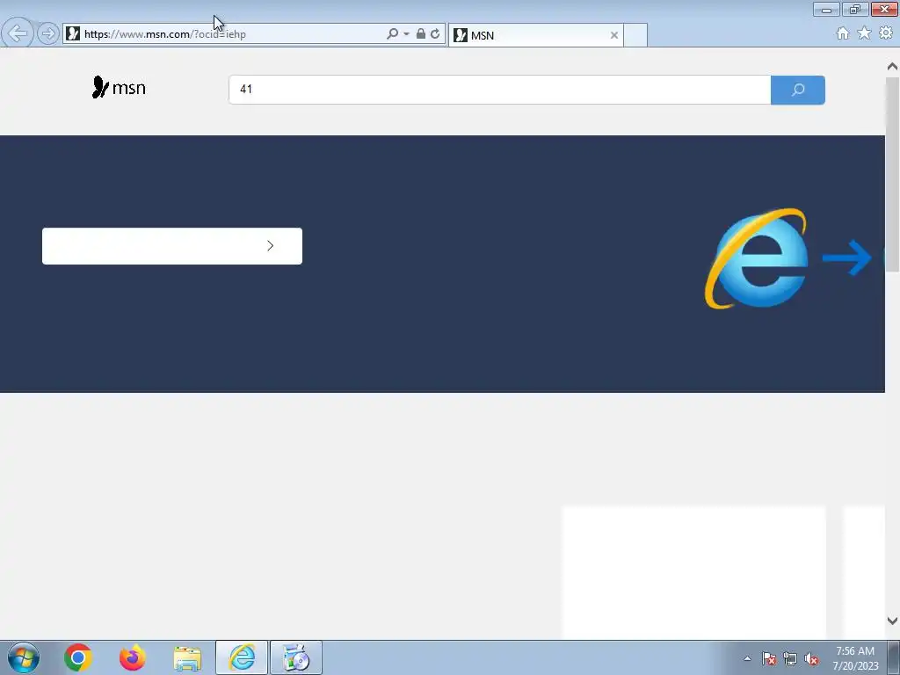Image resolution: width=900 pixels, height=675 pixels.
Task: Click the Internet Explorer taskbar button
Action: click(x=242, y=657)
